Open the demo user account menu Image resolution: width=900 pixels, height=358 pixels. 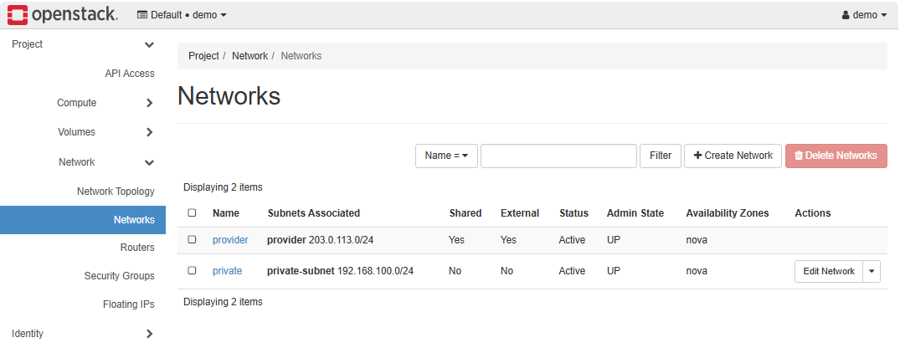(x=863, y=15)
